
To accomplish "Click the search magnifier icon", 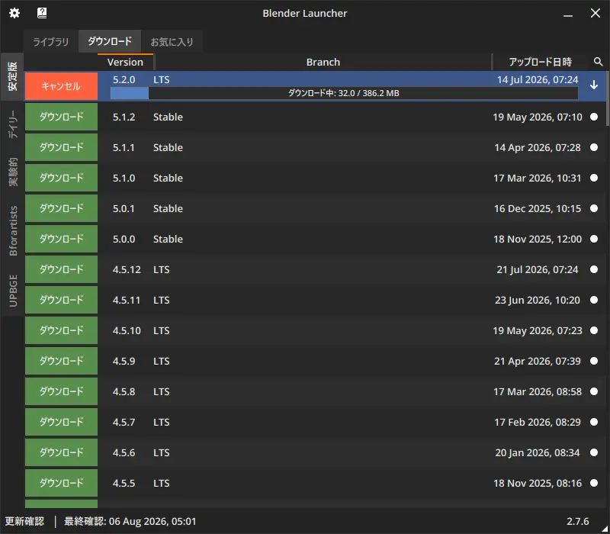I will coord(598,62).
